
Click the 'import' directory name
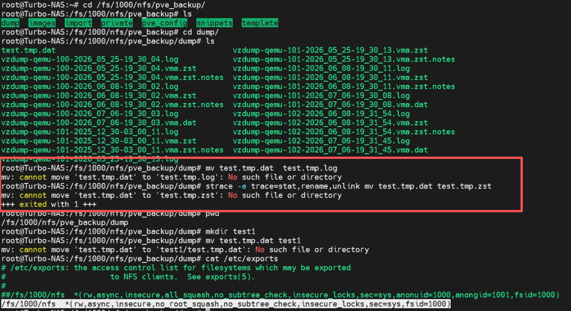(79, 23)
